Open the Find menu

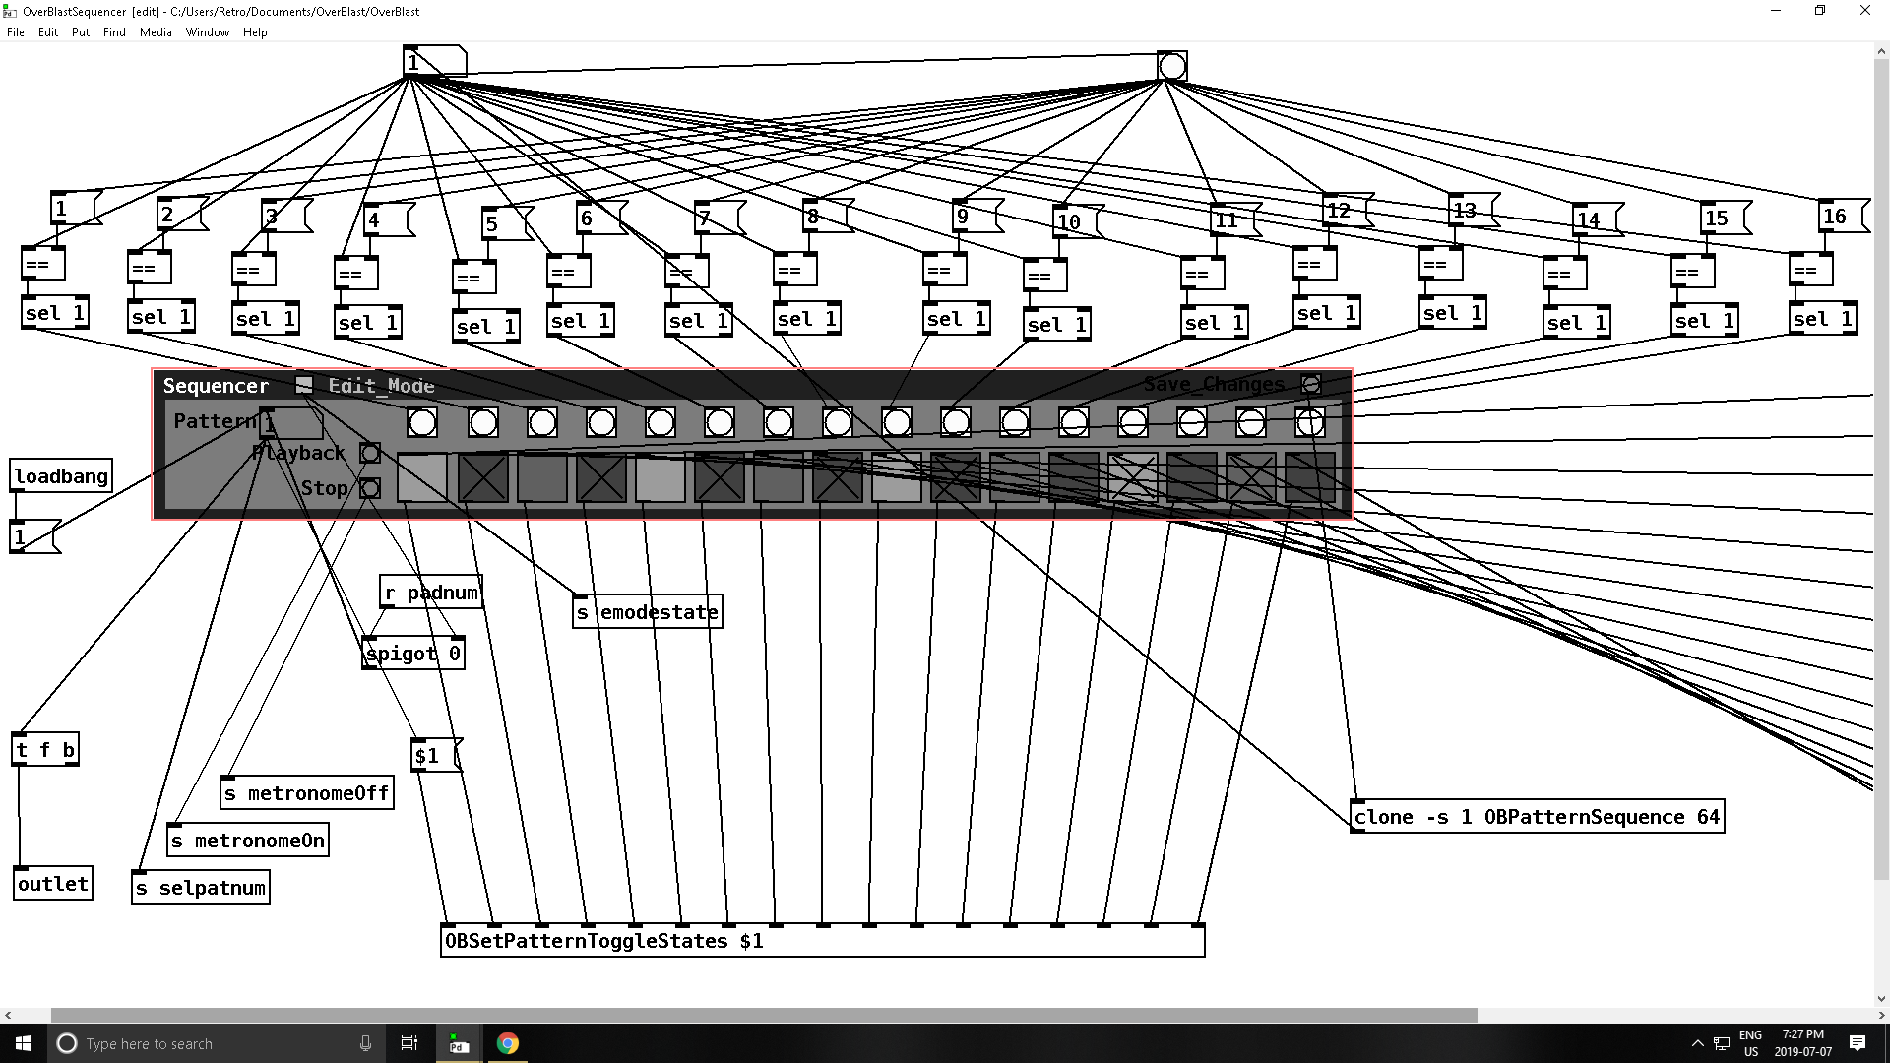pyautogui.click(x=114, y=32)
